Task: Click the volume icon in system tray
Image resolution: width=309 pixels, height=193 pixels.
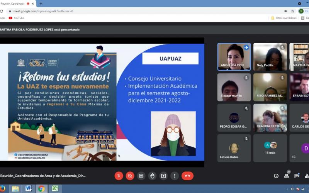Action: click(292, 189)
